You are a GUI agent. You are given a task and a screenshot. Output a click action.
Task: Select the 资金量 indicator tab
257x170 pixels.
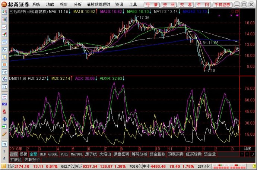pos(210,154)
